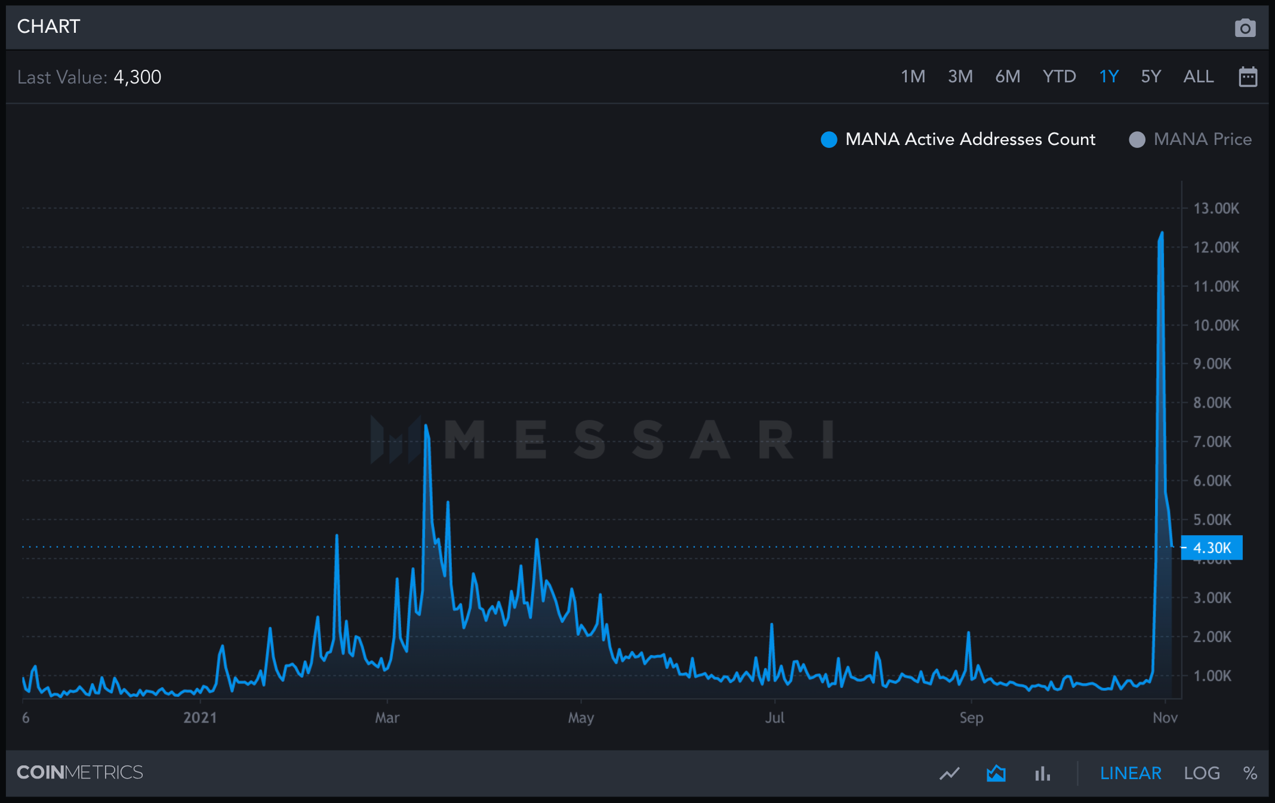
Task: Show the MANA Price series
Action: (1202, 139)
